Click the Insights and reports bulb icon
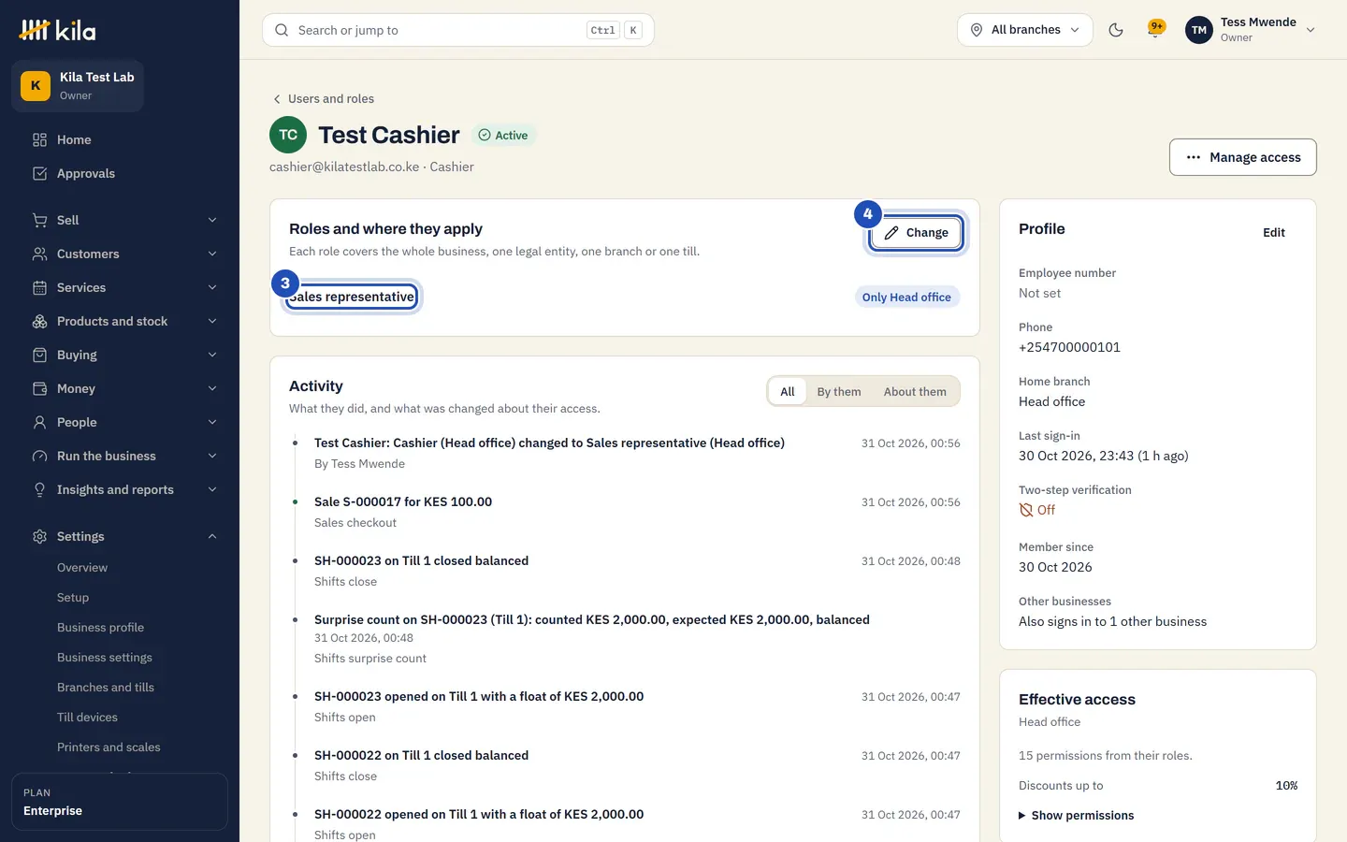This screenshot has height=842, width=1347. (39, 489)
